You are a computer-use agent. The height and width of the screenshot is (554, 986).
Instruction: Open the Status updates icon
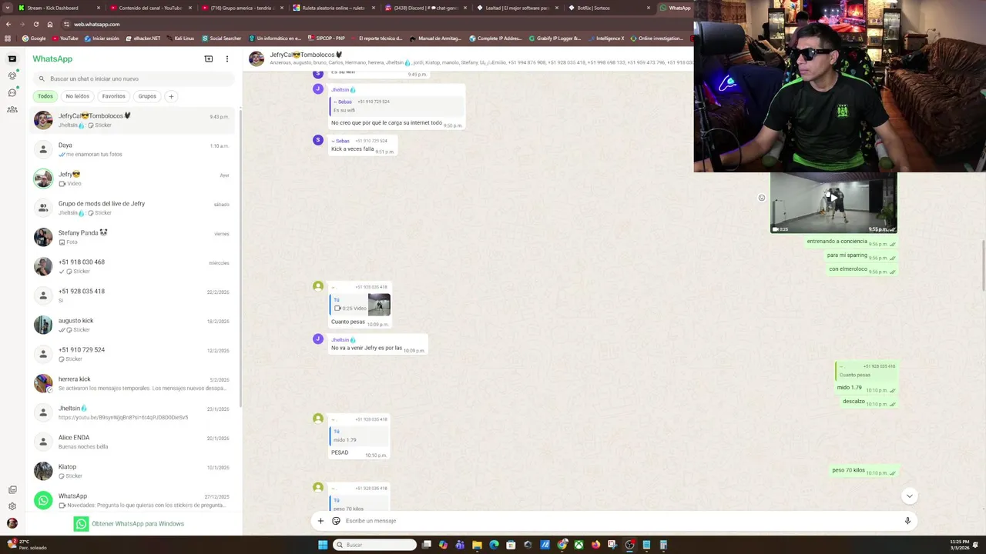pyautogui.click(x=12, y=75)
